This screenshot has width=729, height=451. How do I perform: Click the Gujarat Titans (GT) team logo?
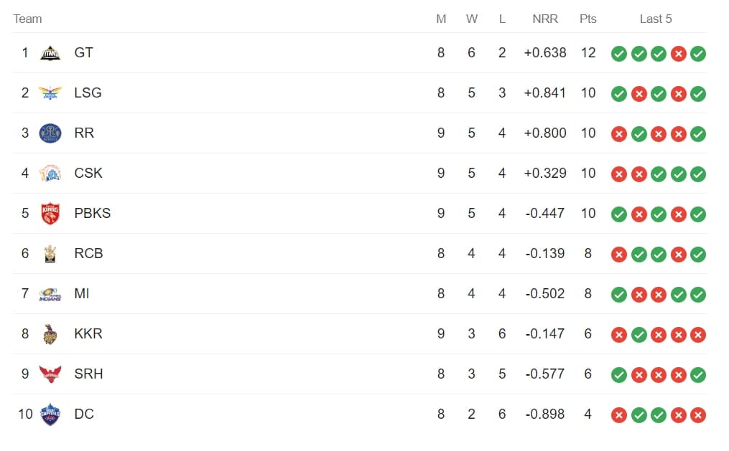click(x=50, y=53)
